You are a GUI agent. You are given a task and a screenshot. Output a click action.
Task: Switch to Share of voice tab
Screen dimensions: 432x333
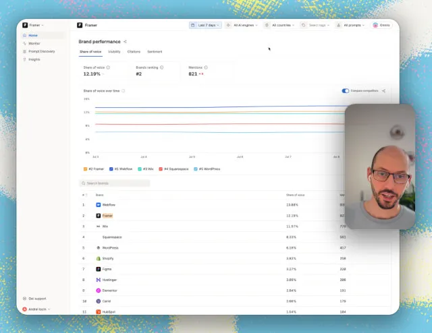90,51
